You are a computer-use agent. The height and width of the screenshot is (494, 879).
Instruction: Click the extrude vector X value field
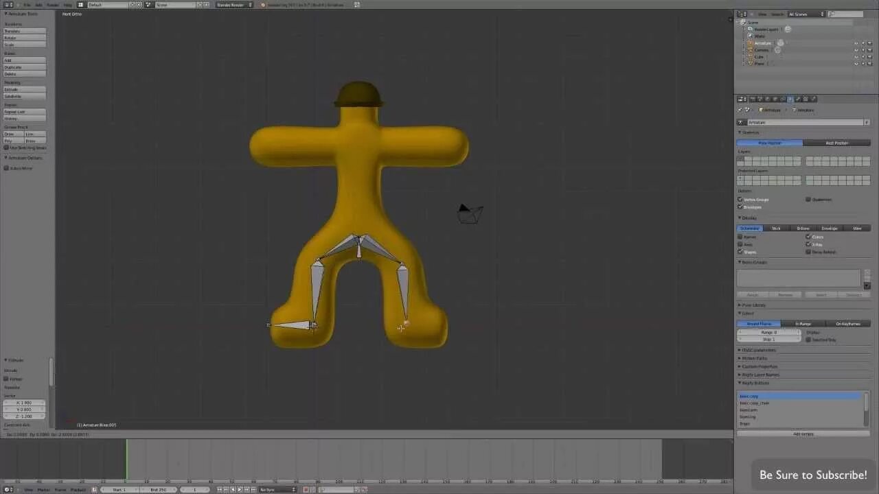[25, 403]
